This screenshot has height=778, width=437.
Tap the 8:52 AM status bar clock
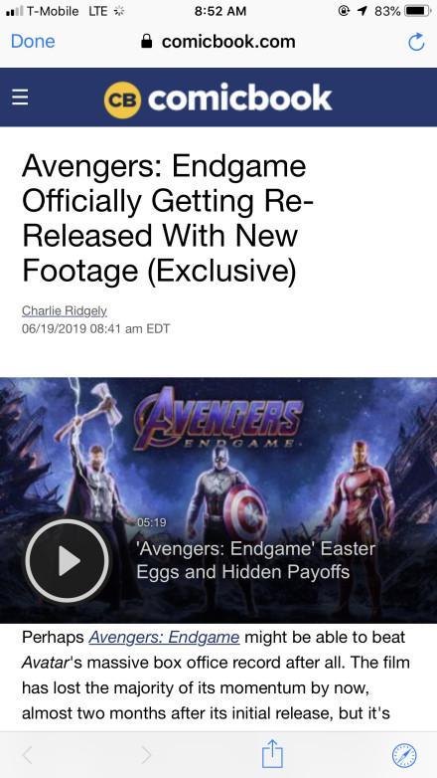coord(219,11)
